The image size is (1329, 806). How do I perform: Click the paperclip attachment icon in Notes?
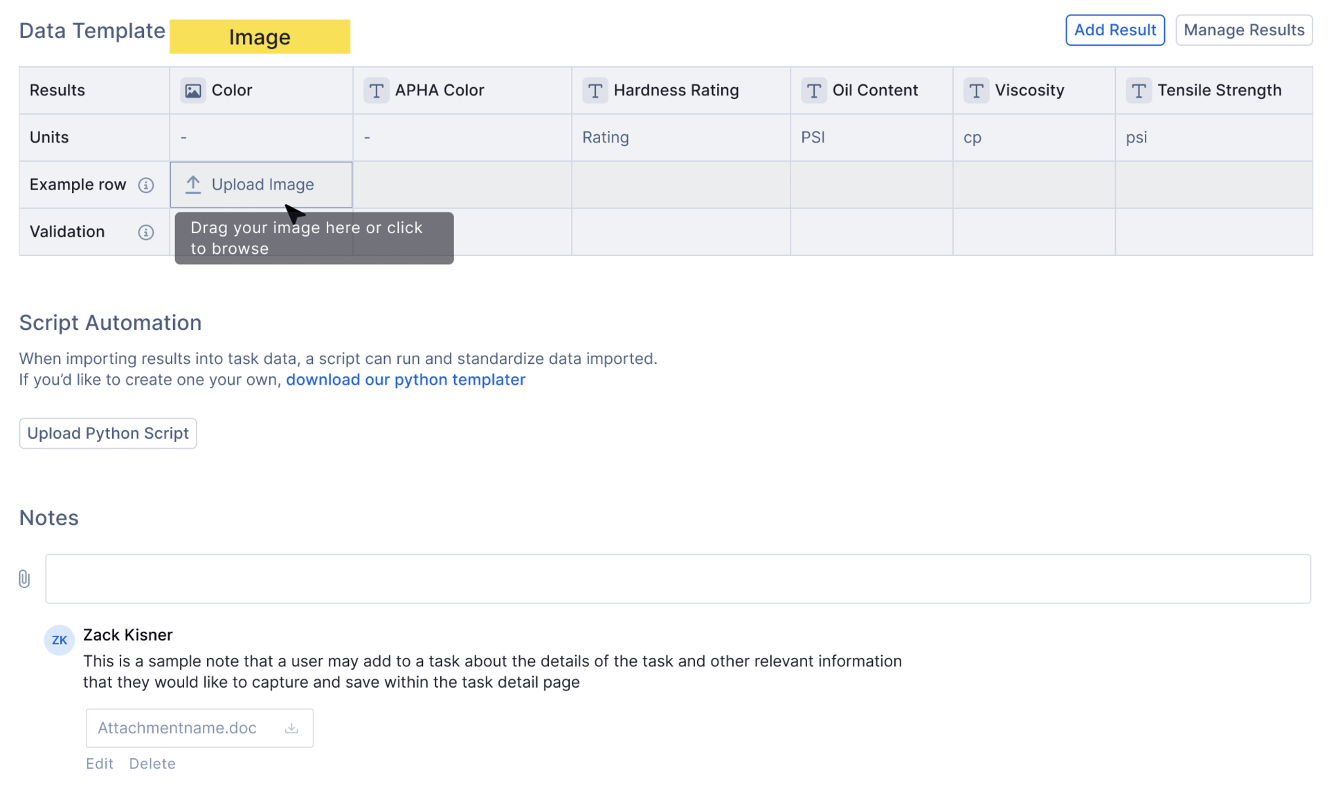pos(24,578)
